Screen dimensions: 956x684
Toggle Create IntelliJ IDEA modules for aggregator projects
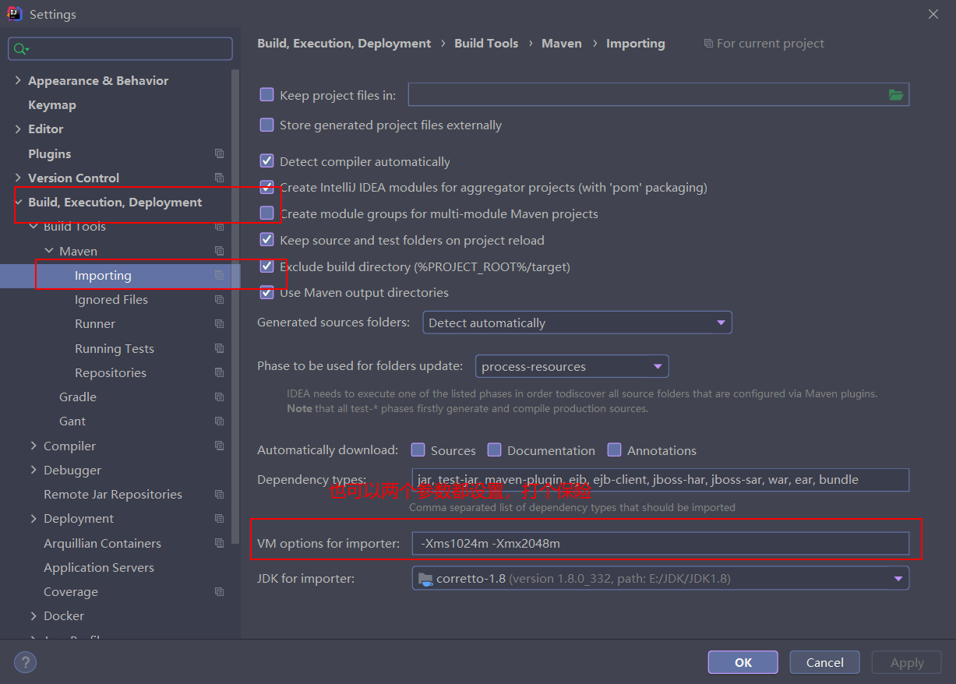coord(266,187)
